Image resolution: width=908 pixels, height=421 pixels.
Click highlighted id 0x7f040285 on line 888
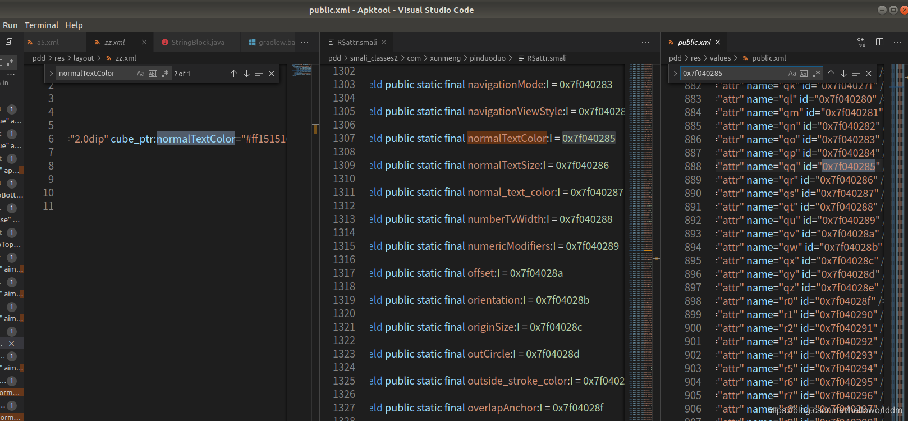849,166
